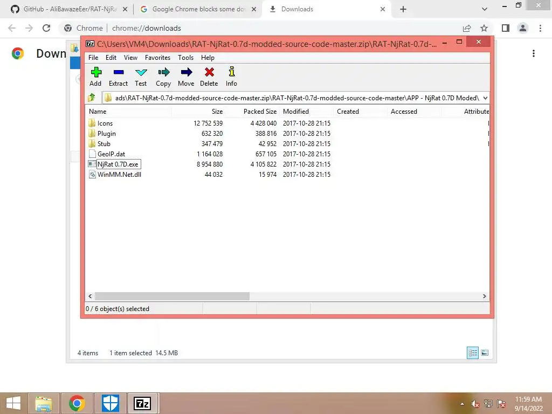This screenshot has width=552, height=414.
Task: Sort by Name column header
Action: [129, 112]
